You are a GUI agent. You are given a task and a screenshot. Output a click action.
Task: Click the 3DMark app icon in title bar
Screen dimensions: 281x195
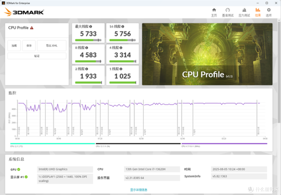tap(3, 3)
